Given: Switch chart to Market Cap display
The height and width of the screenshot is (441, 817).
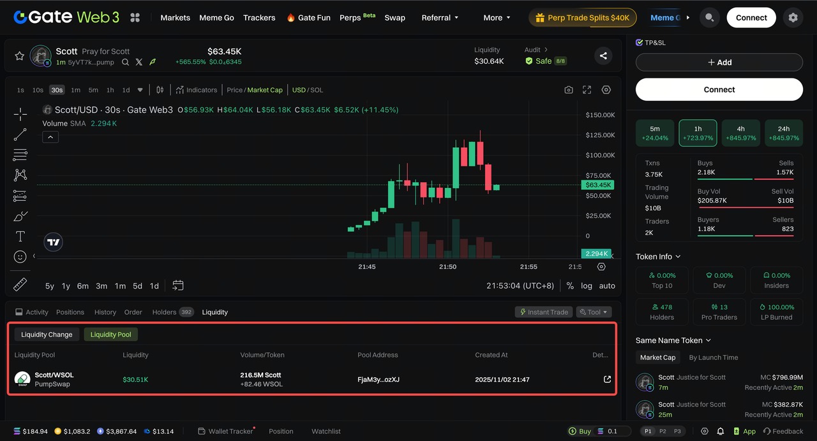Looking at the screenshot, I should click(264, 90).
